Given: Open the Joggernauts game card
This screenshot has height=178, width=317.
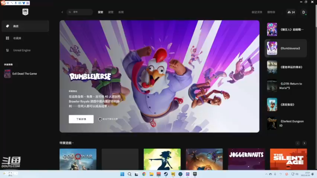Looking at the screenshot, I should click(246, 159).
